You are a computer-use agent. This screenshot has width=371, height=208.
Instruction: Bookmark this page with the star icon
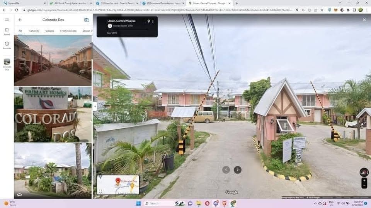tap(322, 10)
